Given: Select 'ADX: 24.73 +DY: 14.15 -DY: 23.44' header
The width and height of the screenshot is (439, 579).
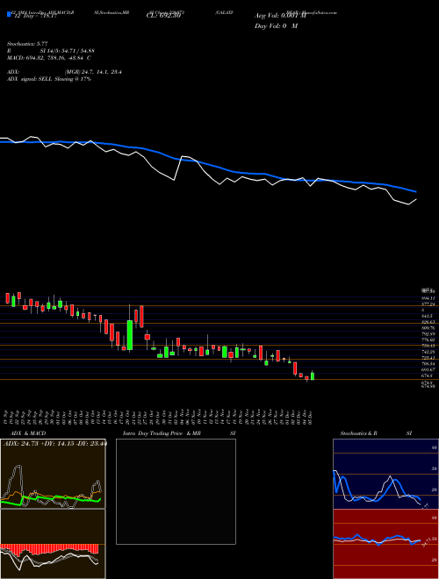Looking at the screenshot, I should coord(55,444).
